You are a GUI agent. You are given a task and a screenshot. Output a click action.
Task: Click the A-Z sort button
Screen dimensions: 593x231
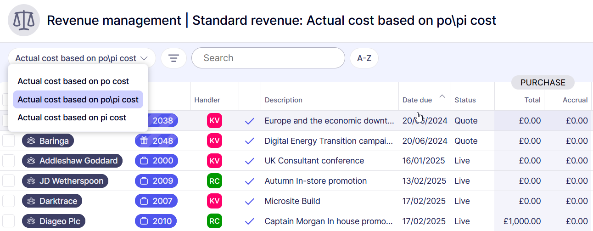(364, 58)
